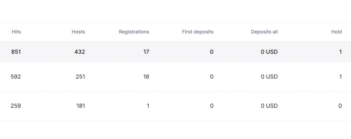Click Hold value in the 259 hits row

(x=340, y=106)
